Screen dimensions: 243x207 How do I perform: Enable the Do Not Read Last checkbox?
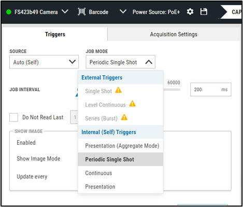(13, 117)
